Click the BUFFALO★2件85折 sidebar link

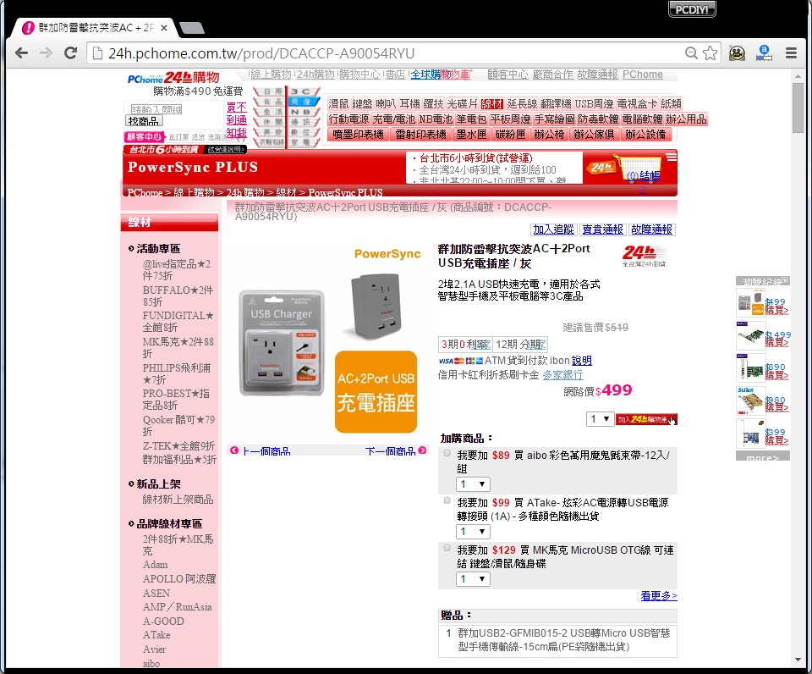pyautogui.click(x=178, y=296)
